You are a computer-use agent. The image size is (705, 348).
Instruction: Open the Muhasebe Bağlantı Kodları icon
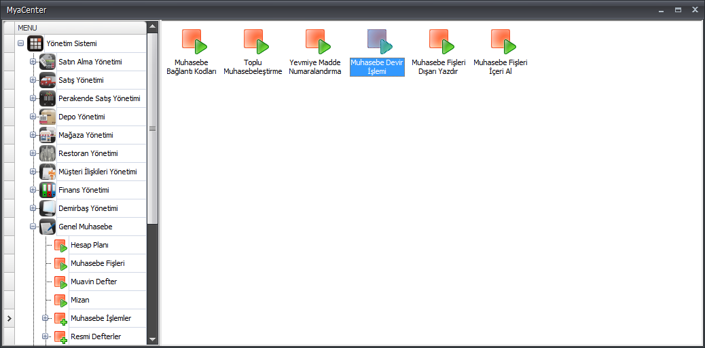click(194, 42)
